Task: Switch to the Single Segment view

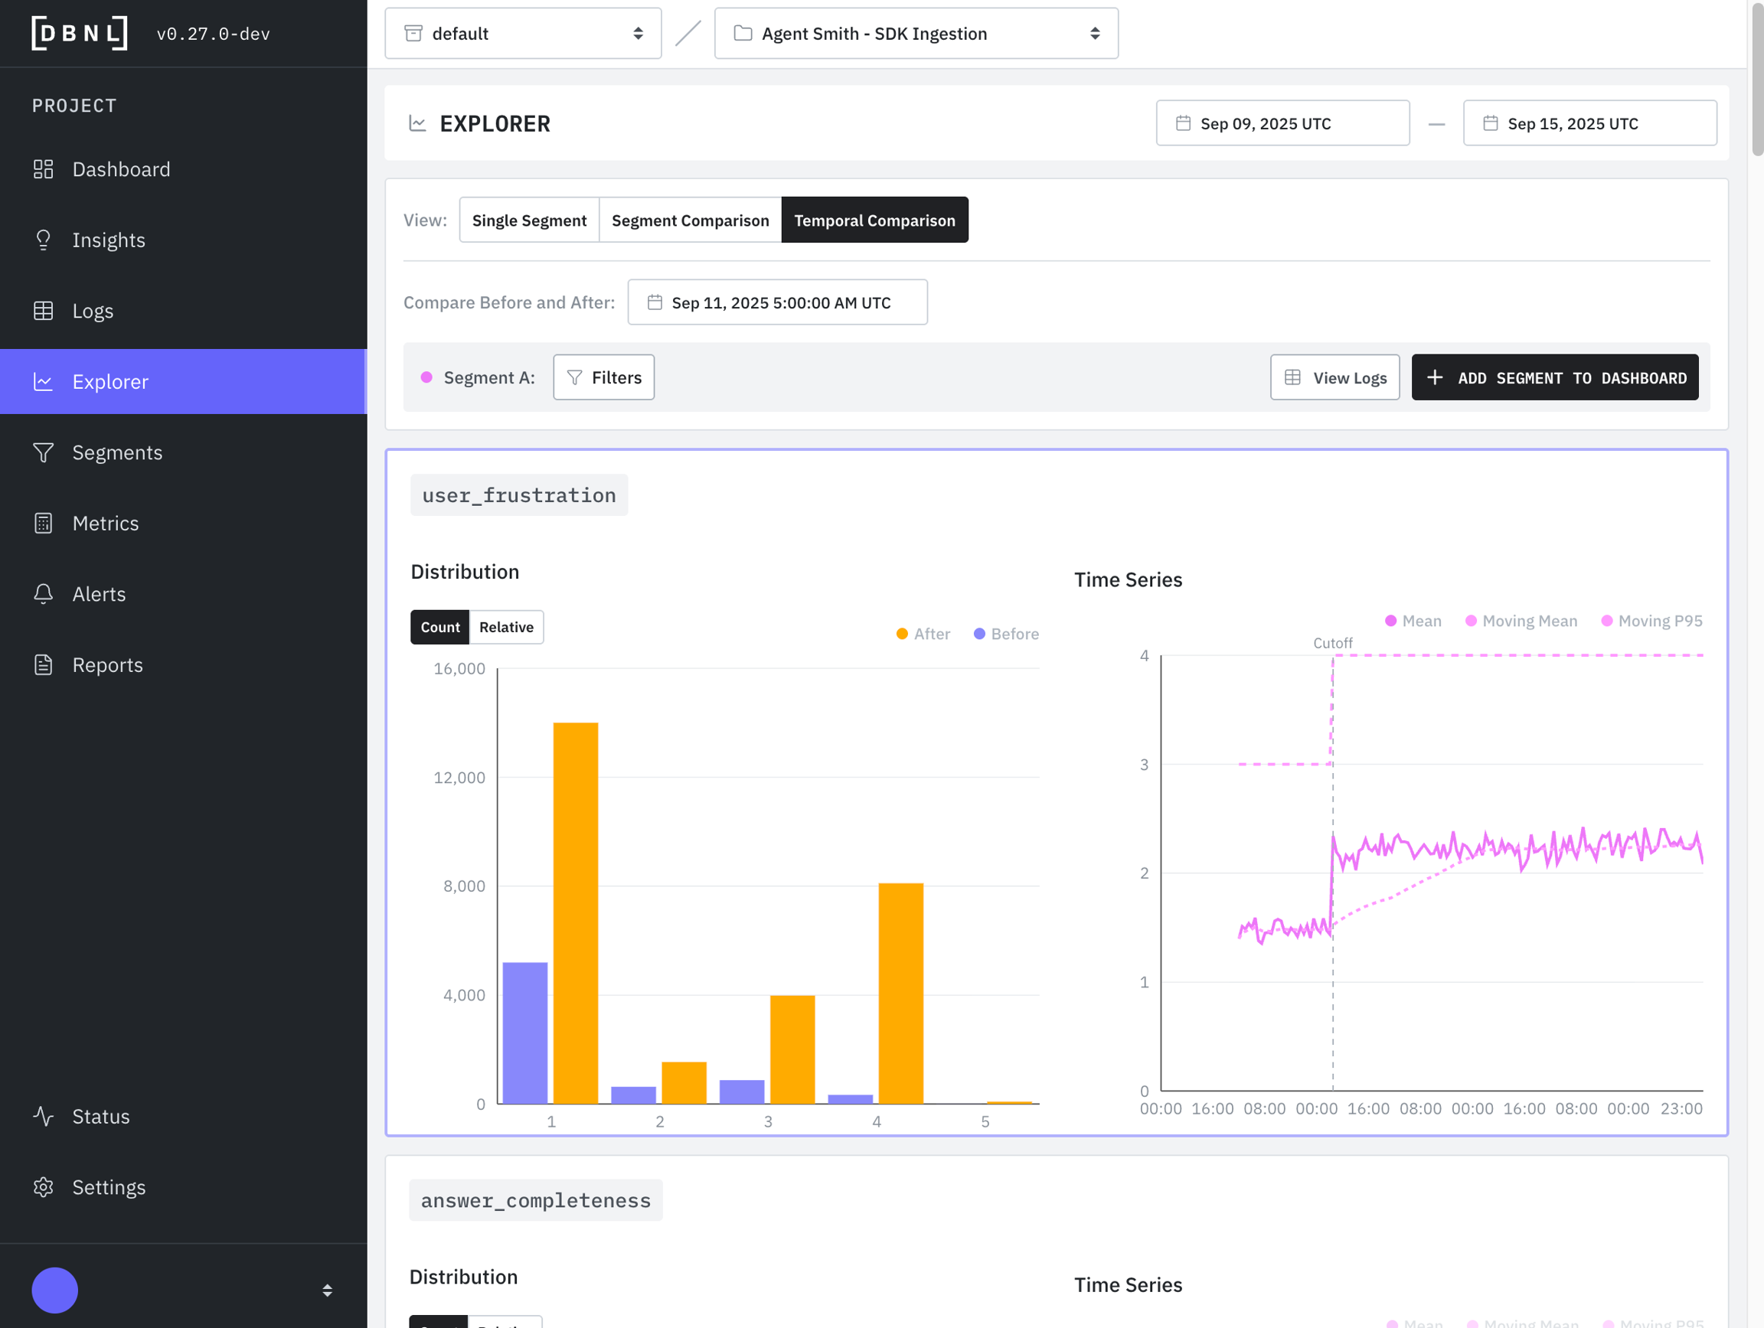Action: click(529, 220)
